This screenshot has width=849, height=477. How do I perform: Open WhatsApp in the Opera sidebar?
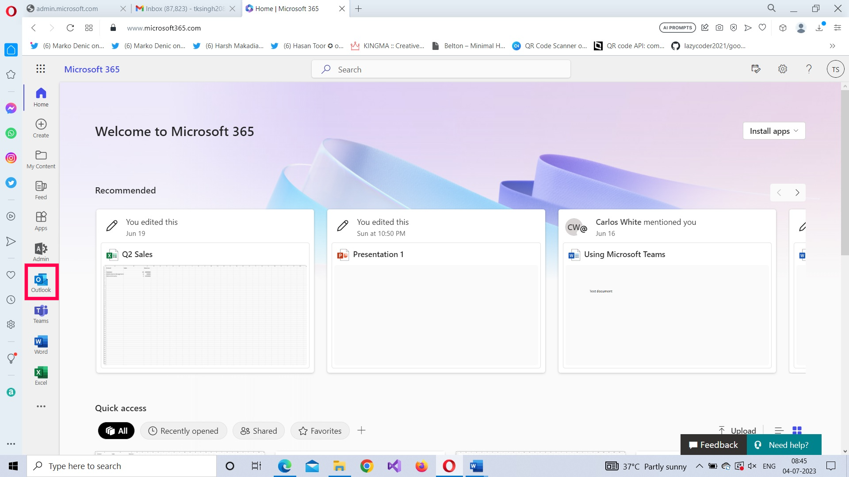[x=11, y=133]
